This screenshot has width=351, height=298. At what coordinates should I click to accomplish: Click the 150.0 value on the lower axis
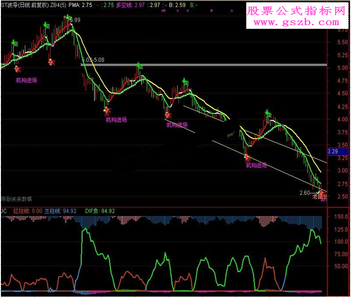(341, 217)
